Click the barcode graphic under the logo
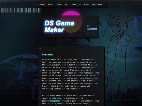The height and width of the screenshot is (106, 142). (21, 10)
